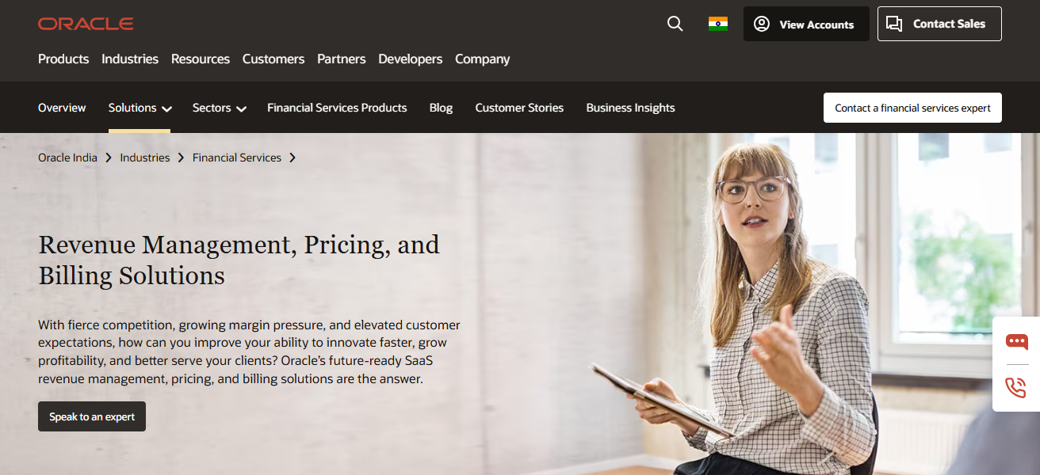Click the Contact Sales chat icon
Screen dimensions: 1040x475
[x=895, y=24]
